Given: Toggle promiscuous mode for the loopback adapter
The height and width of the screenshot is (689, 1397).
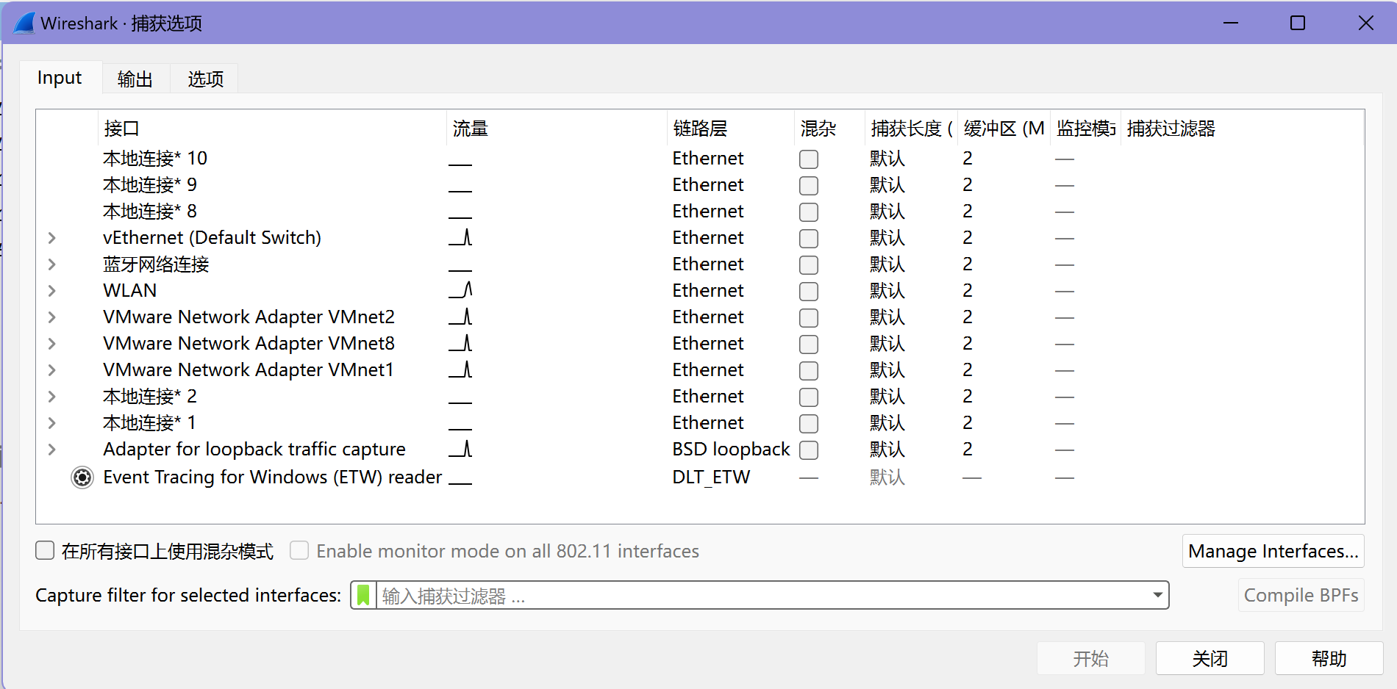Looking at the screenshot, I should pyautogui.click(x=809, y=450).
